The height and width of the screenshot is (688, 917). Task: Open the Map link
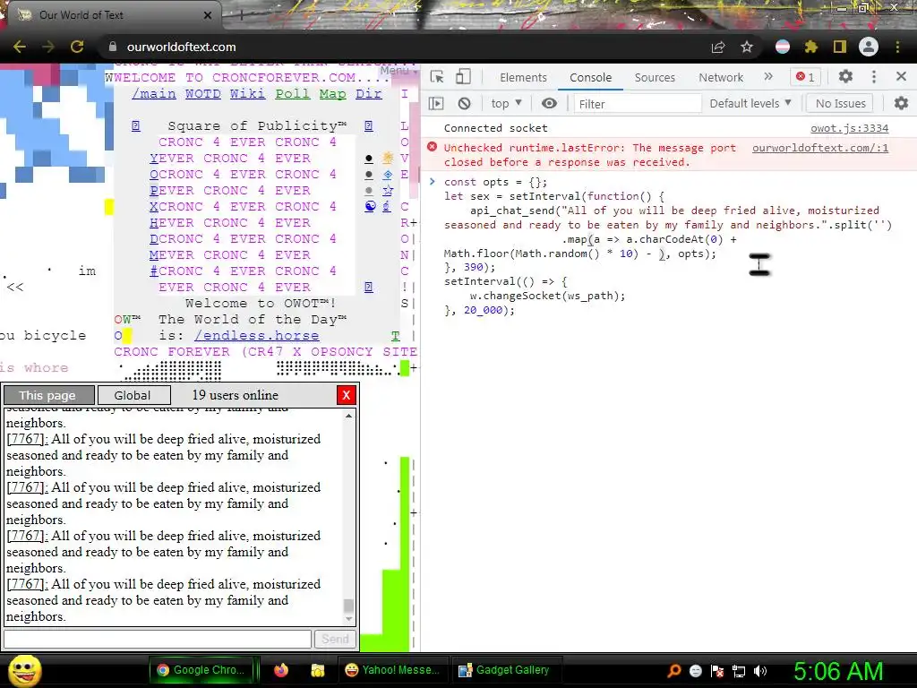tap(333, 93)
